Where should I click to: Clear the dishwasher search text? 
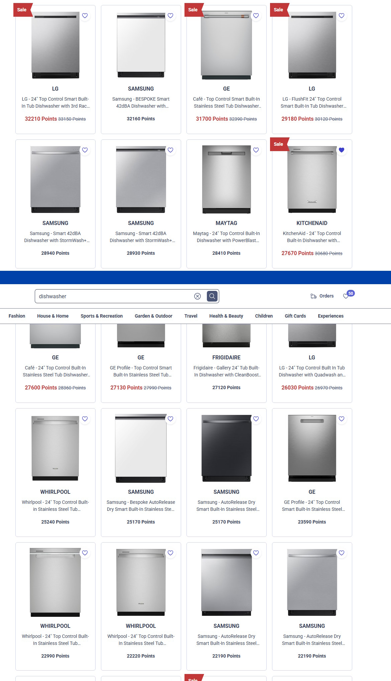(198, 296)
